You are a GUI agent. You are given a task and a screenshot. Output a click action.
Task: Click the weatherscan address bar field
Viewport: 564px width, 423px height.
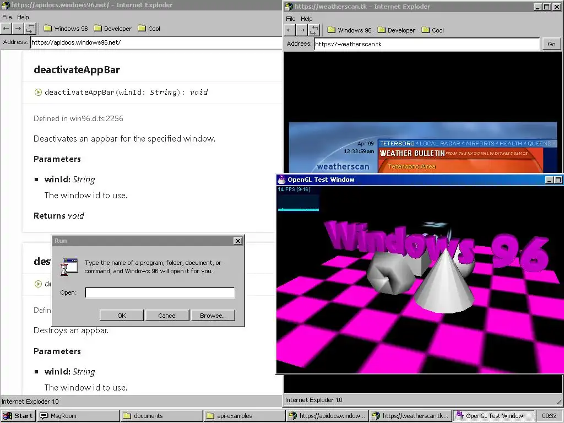coord(427,44)
